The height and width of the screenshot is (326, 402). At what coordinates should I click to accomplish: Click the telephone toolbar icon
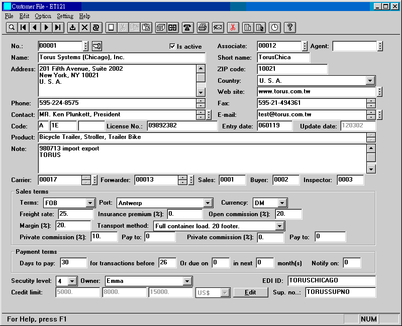(187, 28)
